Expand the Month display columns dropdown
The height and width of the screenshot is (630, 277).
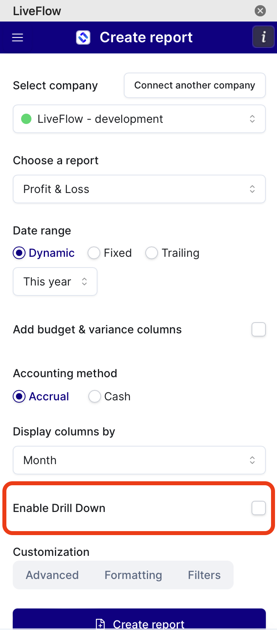pyautogui.click(x=139, y=460)
